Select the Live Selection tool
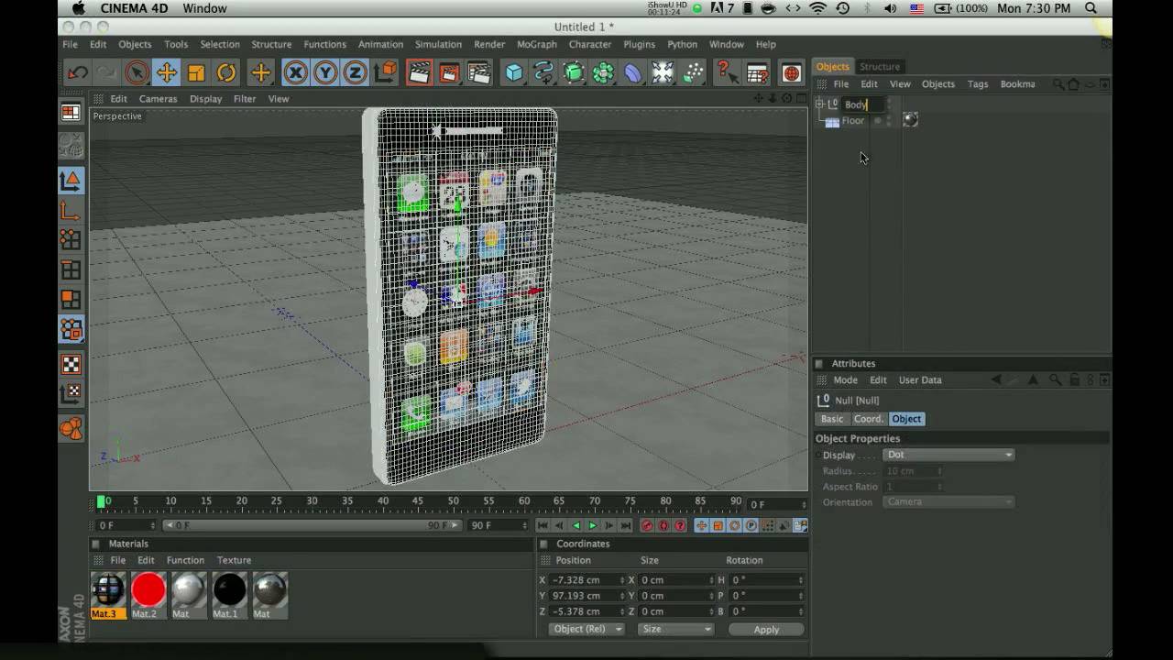The width and height of the screenshot is (1173, 660). click(137, 72)
